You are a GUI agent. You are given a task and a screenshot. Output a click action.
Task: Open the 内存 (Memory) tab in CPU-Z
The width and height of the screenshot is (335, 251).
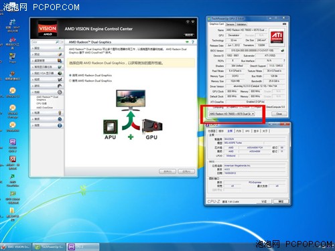(x=239, y=131)
